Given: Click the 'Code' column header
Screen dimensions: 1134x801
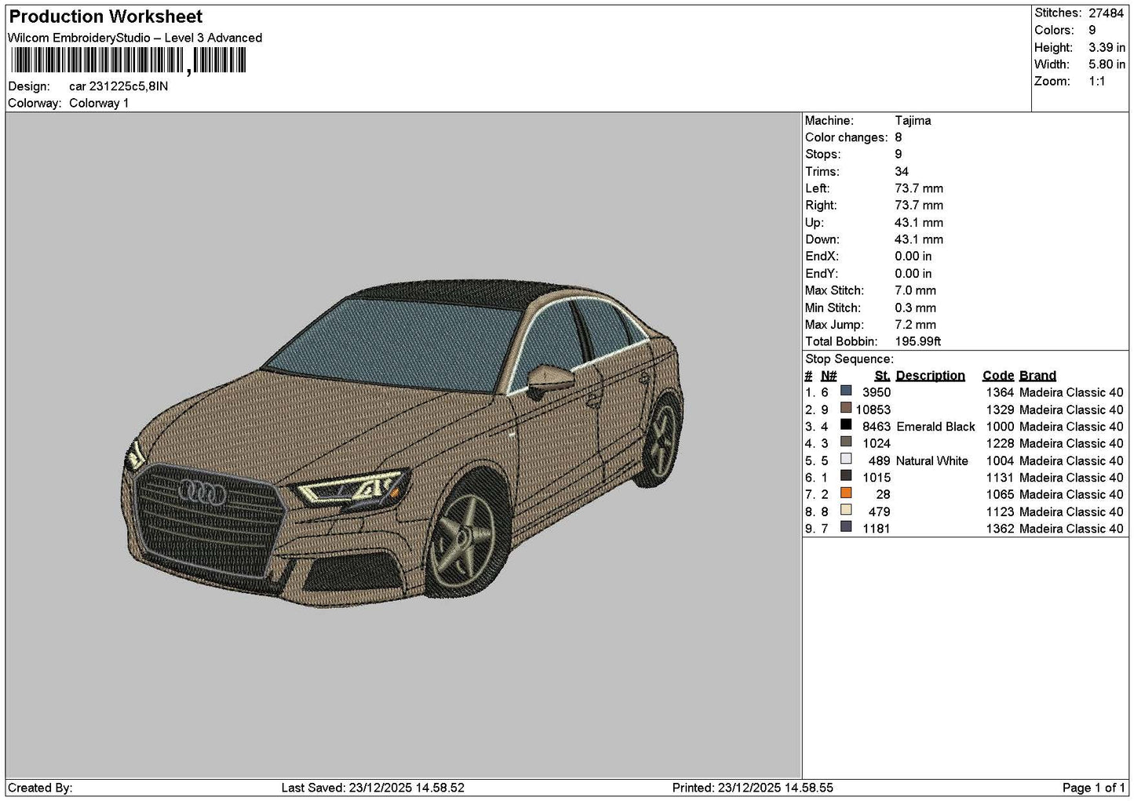Looking at the screenshot, I should [998, 376].
